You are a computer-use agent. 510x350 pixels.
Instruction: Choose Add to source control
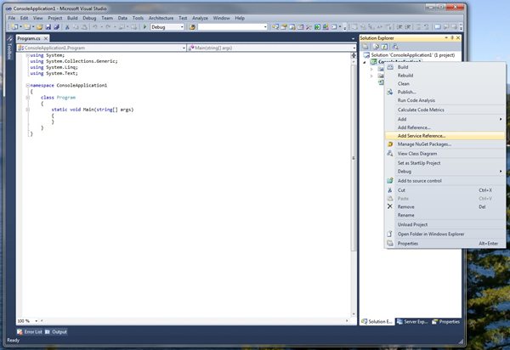445,181
